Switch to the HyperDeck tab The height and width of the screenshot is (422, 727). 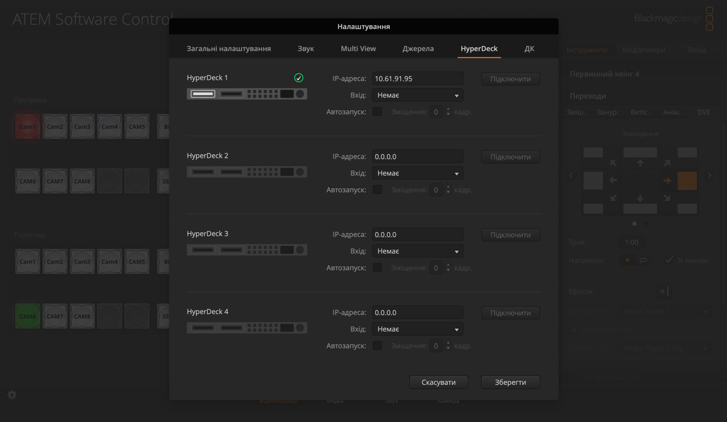coord(479,49)
